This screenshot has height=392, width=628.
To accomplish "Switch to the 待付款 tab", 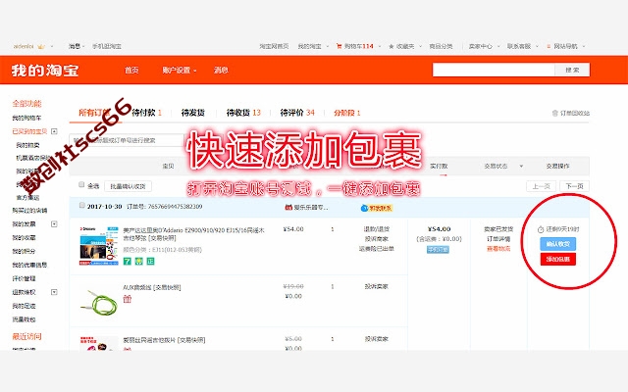I will (146, 113).
